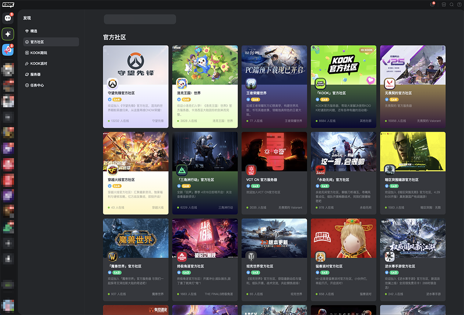
Task: Click the magnifier search icon top right
Action: (452, 5)
